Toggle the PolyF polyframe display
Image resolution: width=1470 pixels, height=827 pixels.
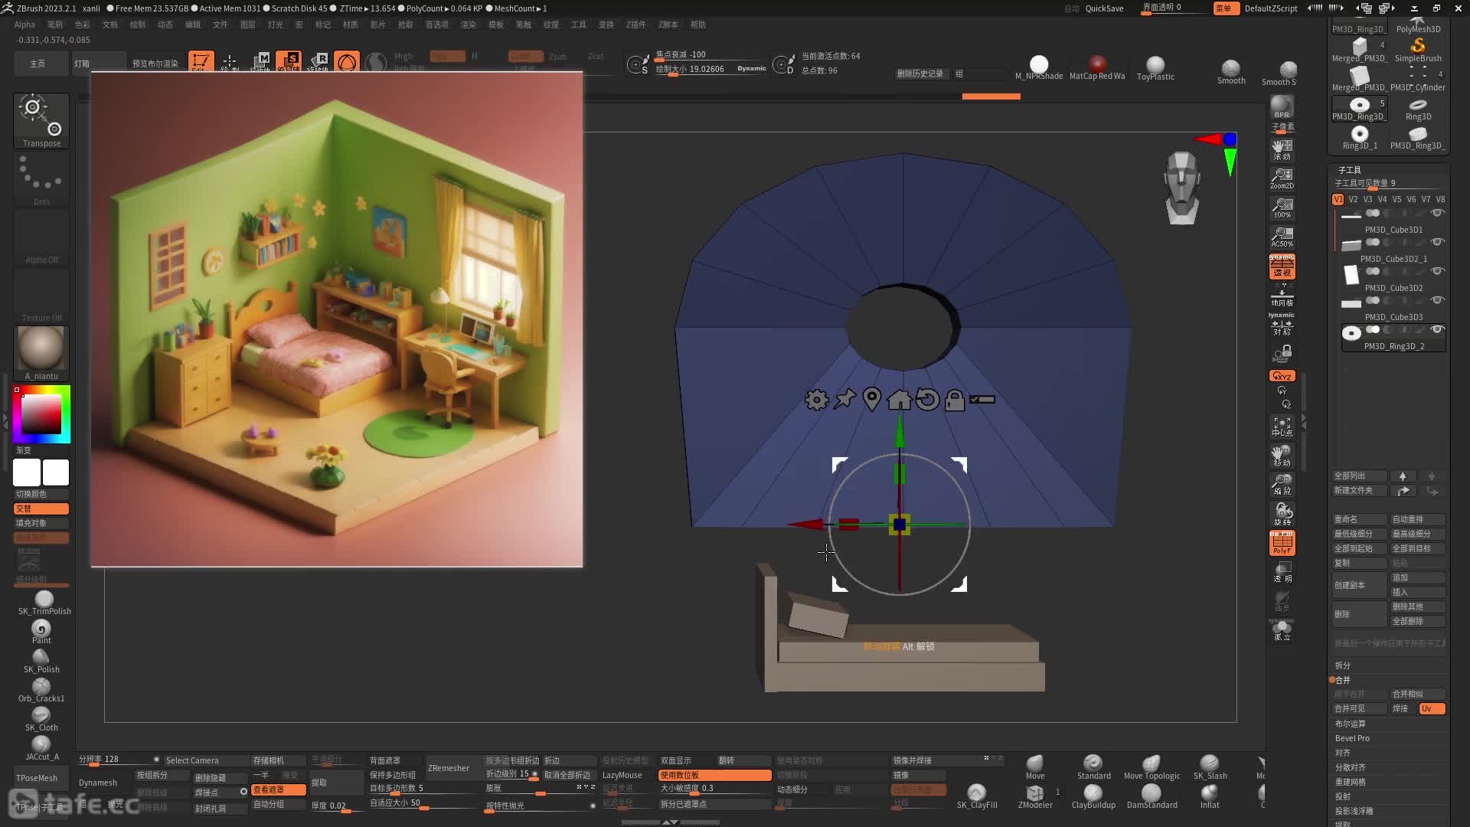coord(1282,543)
